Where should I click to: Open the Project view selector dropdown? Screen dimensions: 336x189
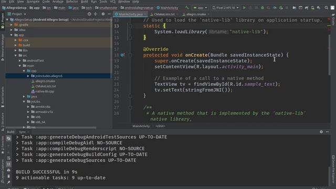(17, 14)
